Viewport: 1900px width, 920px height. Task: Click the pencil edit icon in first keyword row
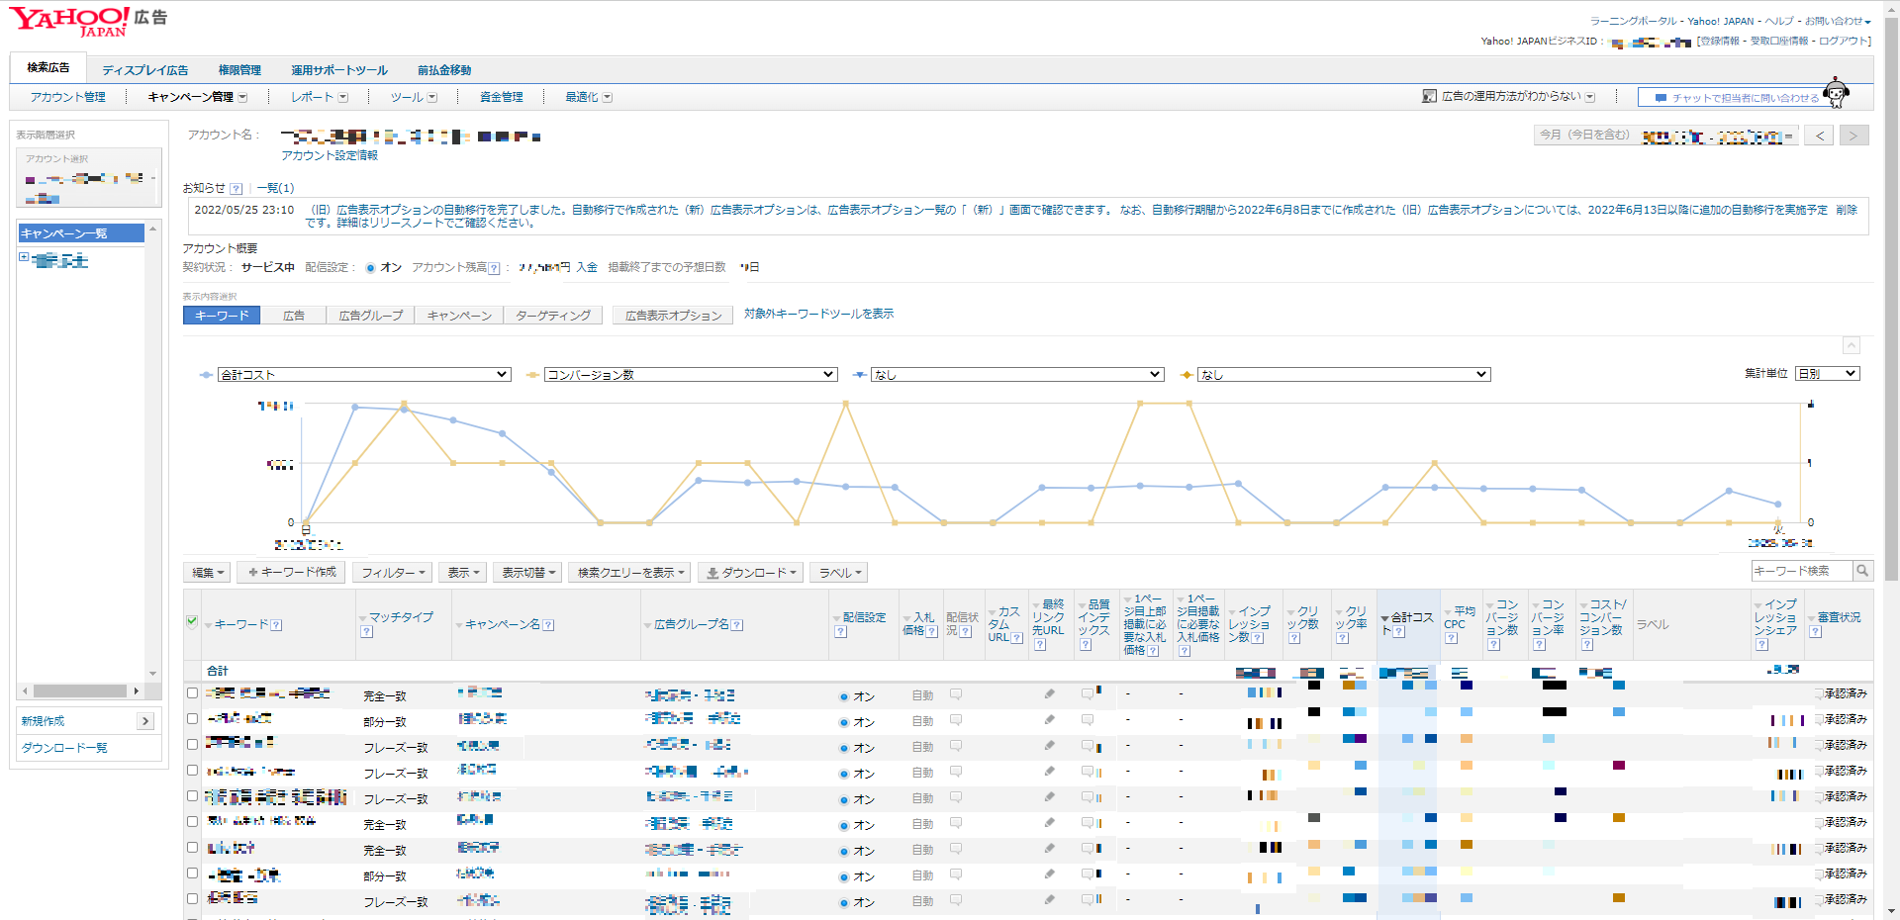point(1049,694)
